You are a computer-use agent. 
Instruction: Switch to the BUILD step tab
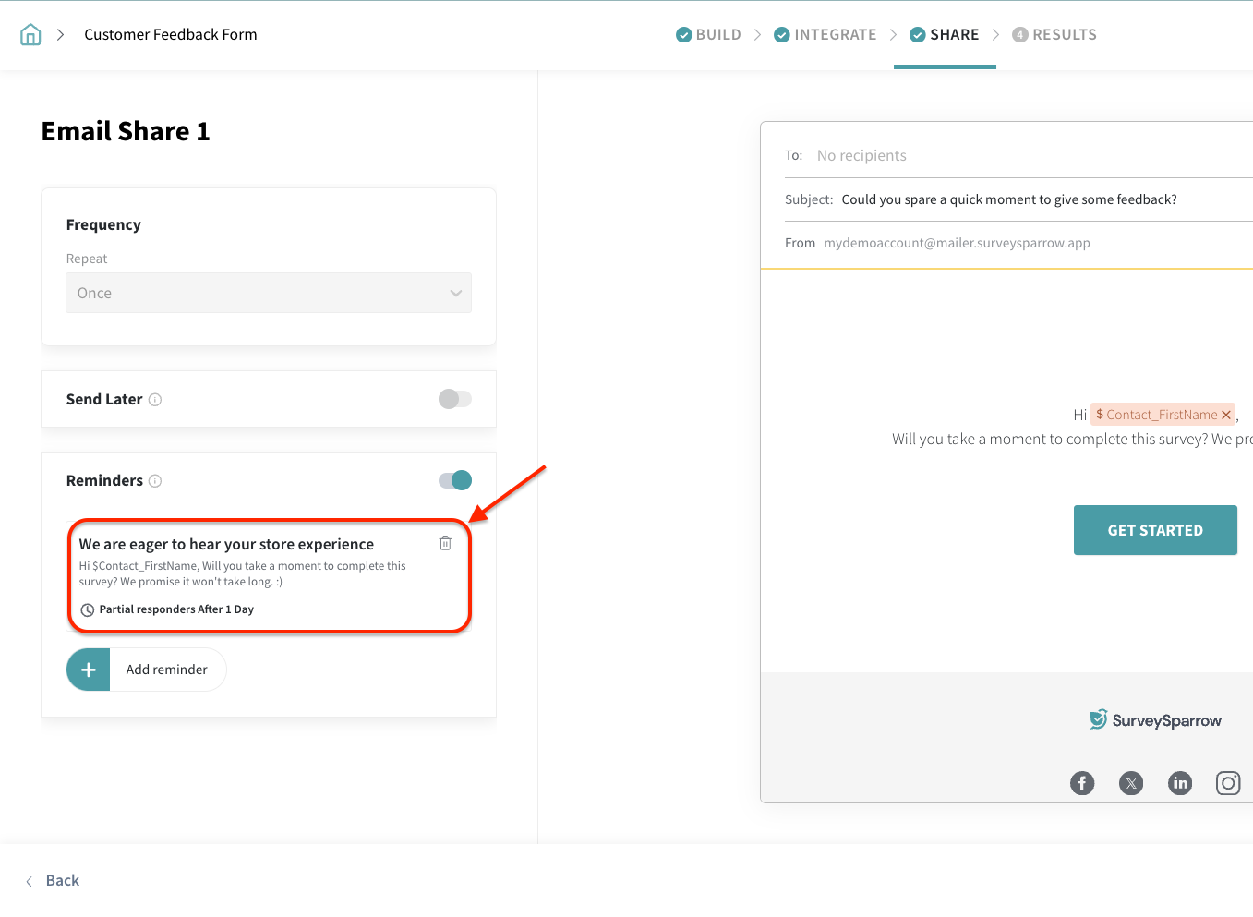(x=709, y=35)
